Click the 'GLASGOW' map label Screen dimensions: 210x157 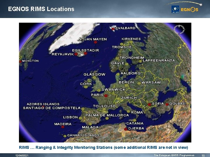pyautogui.click(x=94, y=74)
